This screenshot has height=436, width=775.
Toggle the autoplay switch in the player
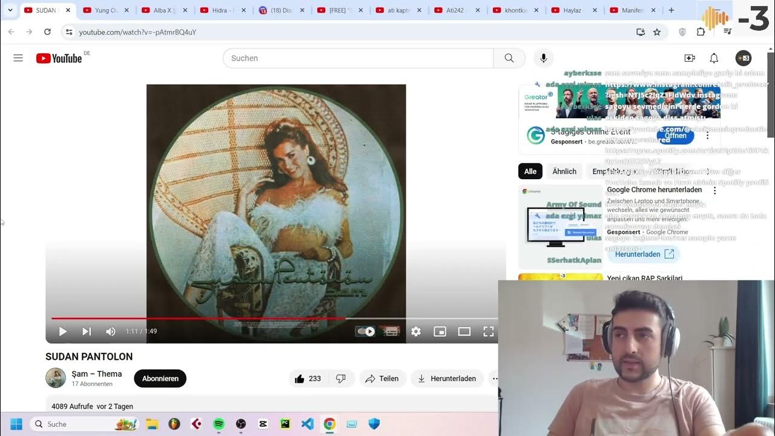click(x=366, y=331)
